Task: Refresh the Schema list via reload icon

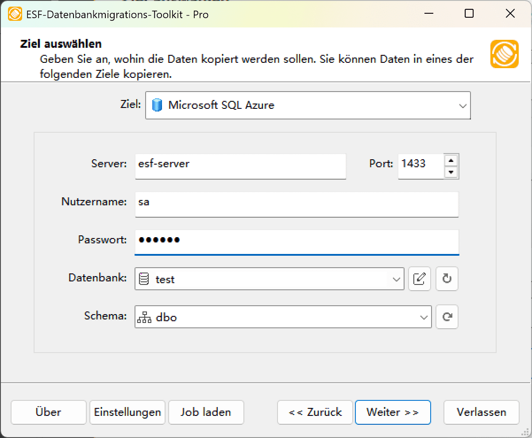Action: 447,317
